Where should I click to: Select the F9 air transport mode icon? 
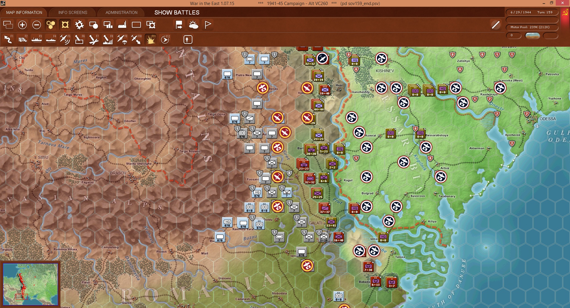point(122,39)
